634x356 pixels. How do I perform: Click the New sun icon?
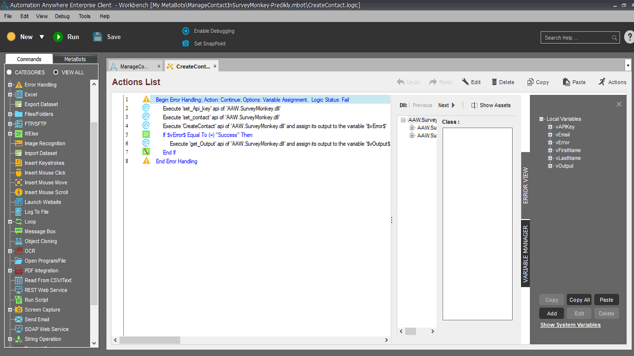pos(11,37)
